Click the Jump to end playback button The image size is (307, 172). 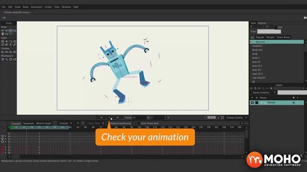tap(118, 118)
